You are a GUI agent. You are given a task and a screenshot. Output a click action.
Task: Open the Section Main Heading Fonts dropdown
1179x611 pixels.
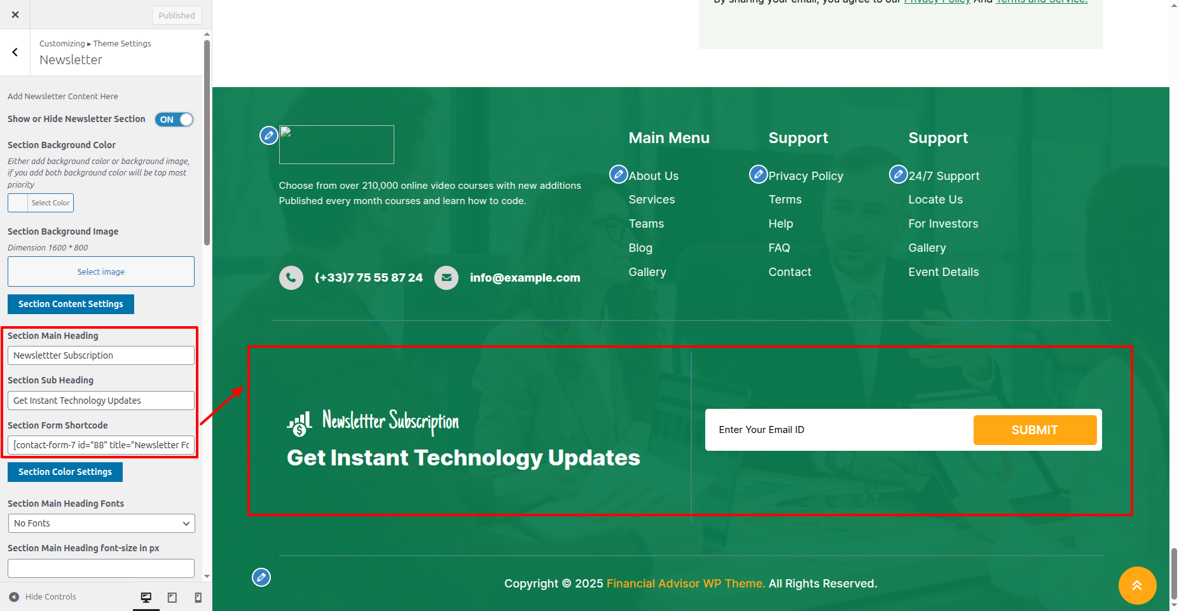coord(101,523)
